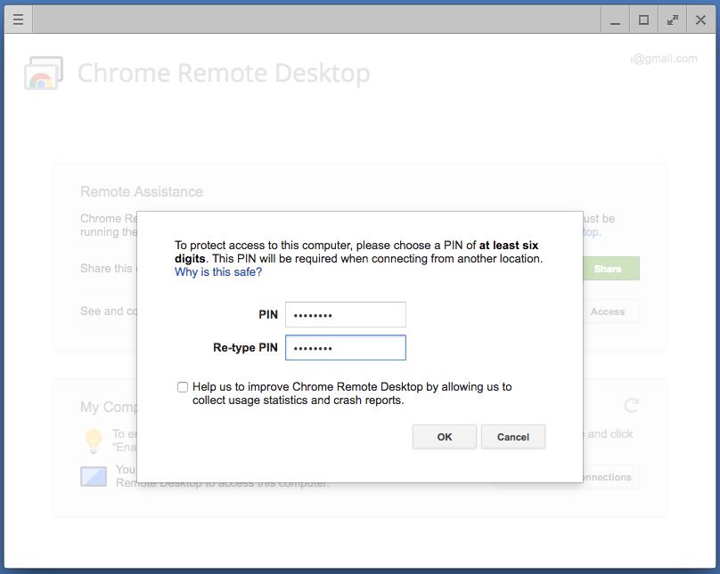Image resolution: width=720 pixels, height=574 pixels.
Task: Click the lightbulb tip icon
Action: coord(93,440)
